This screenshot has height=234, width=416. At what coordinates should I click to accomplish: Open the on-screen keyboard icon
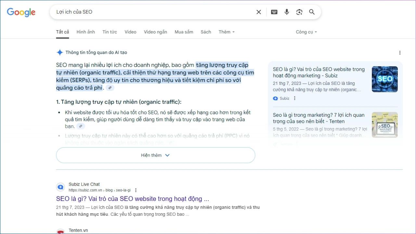tap(274, 12)
